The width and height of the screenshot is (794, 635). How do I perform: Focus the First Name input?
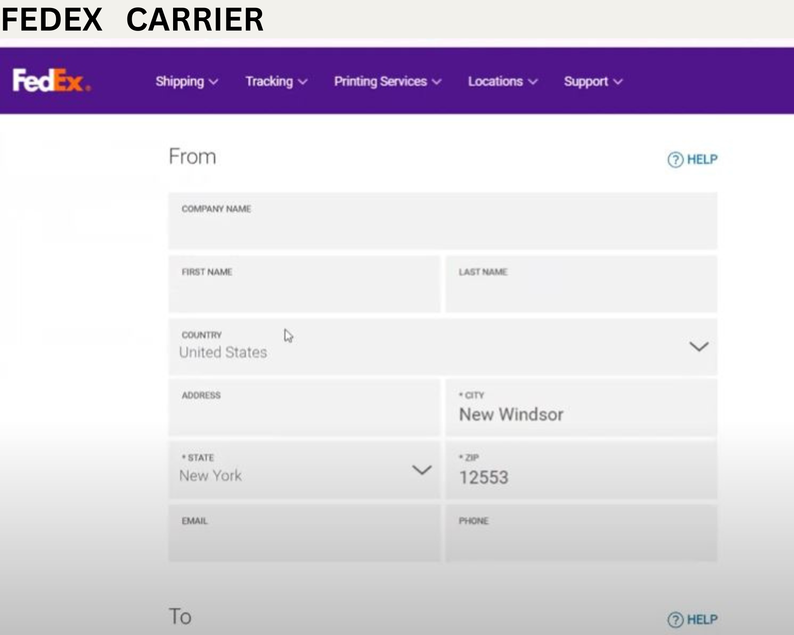point(304,284)
